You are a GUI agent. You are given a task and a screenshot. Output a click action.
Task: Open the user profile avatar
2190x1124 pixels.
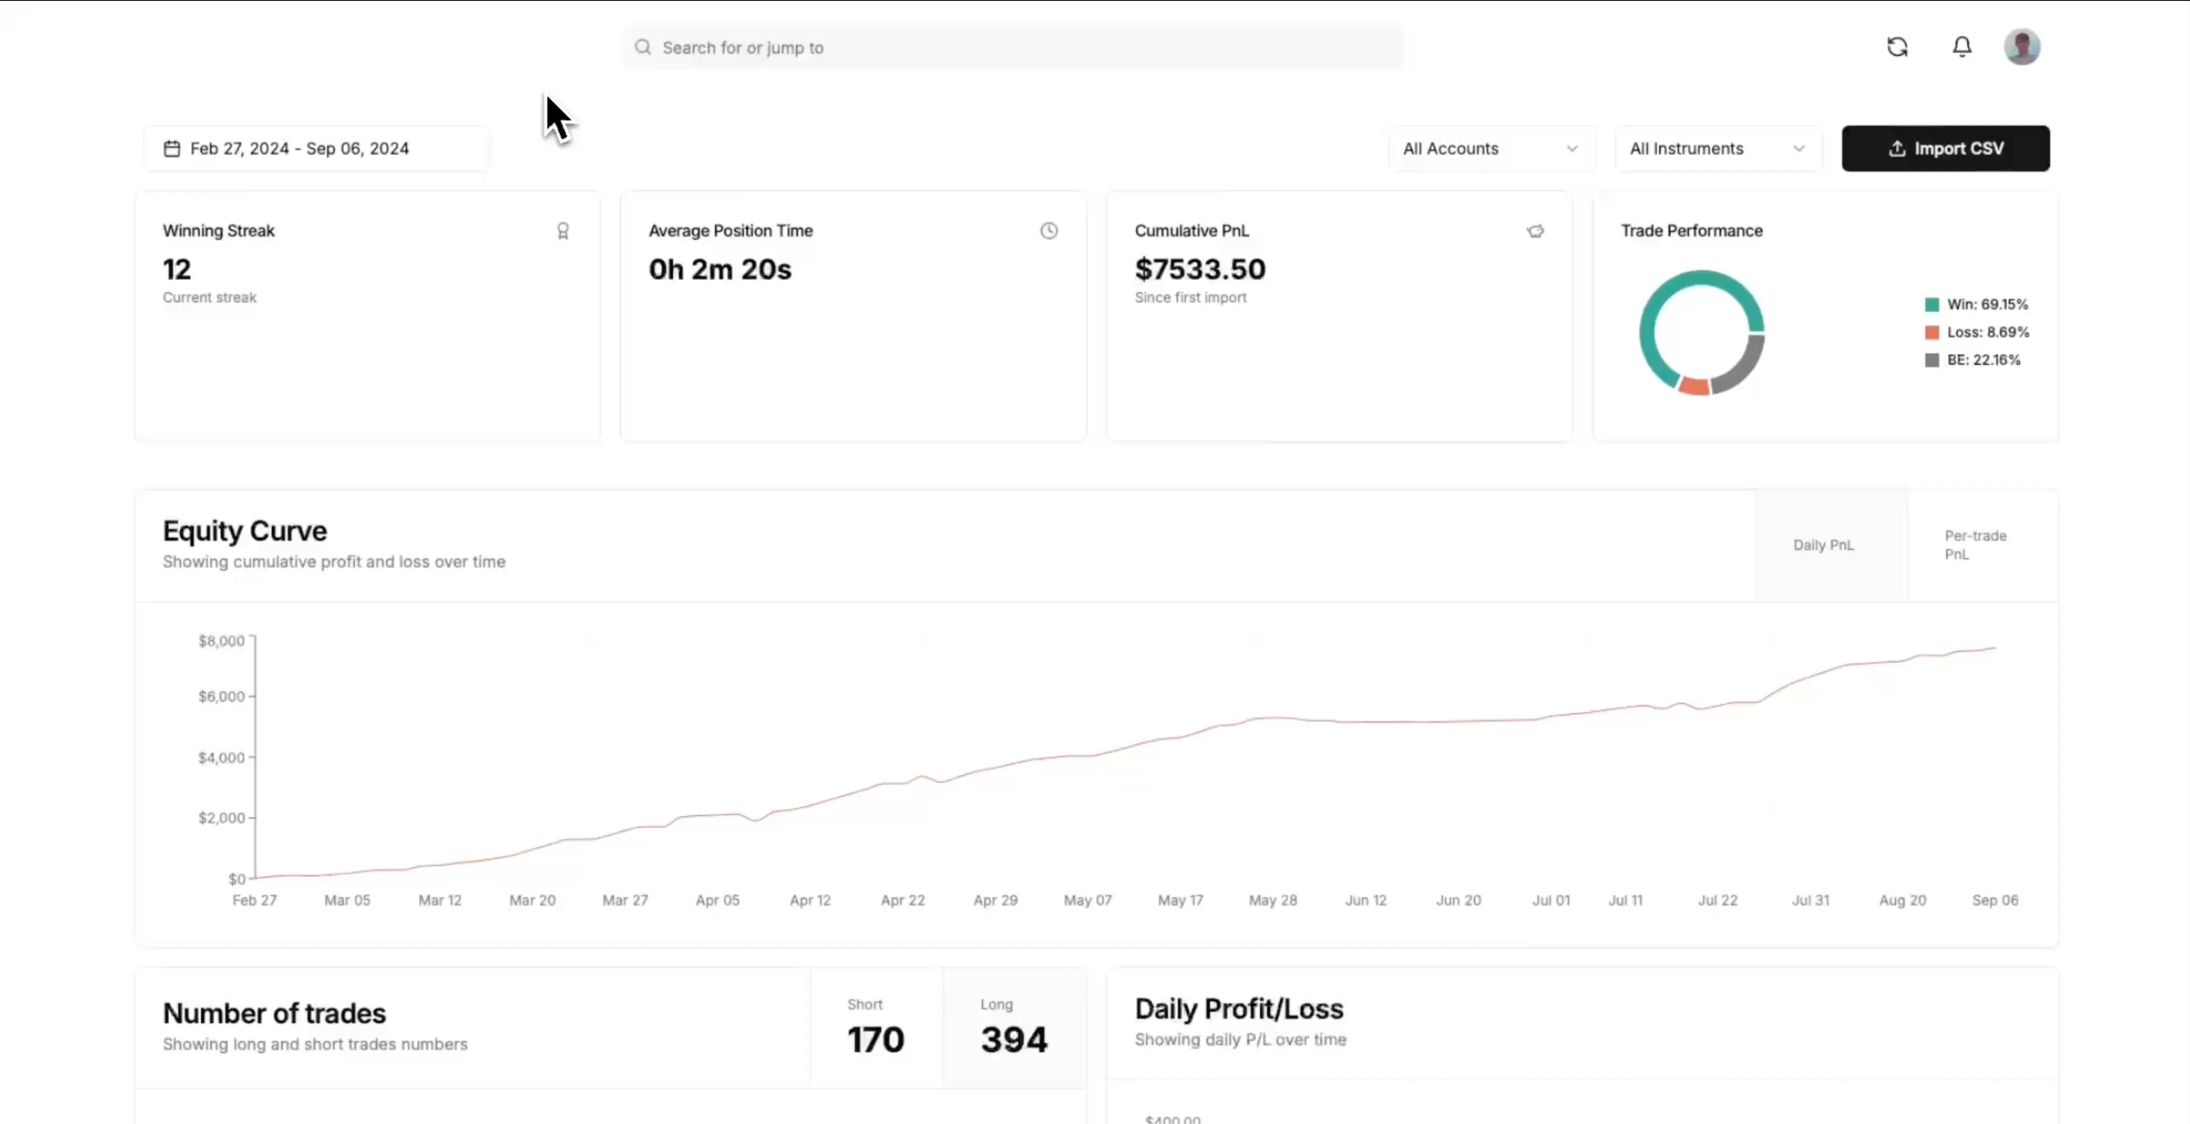(x=2022, y=47)
